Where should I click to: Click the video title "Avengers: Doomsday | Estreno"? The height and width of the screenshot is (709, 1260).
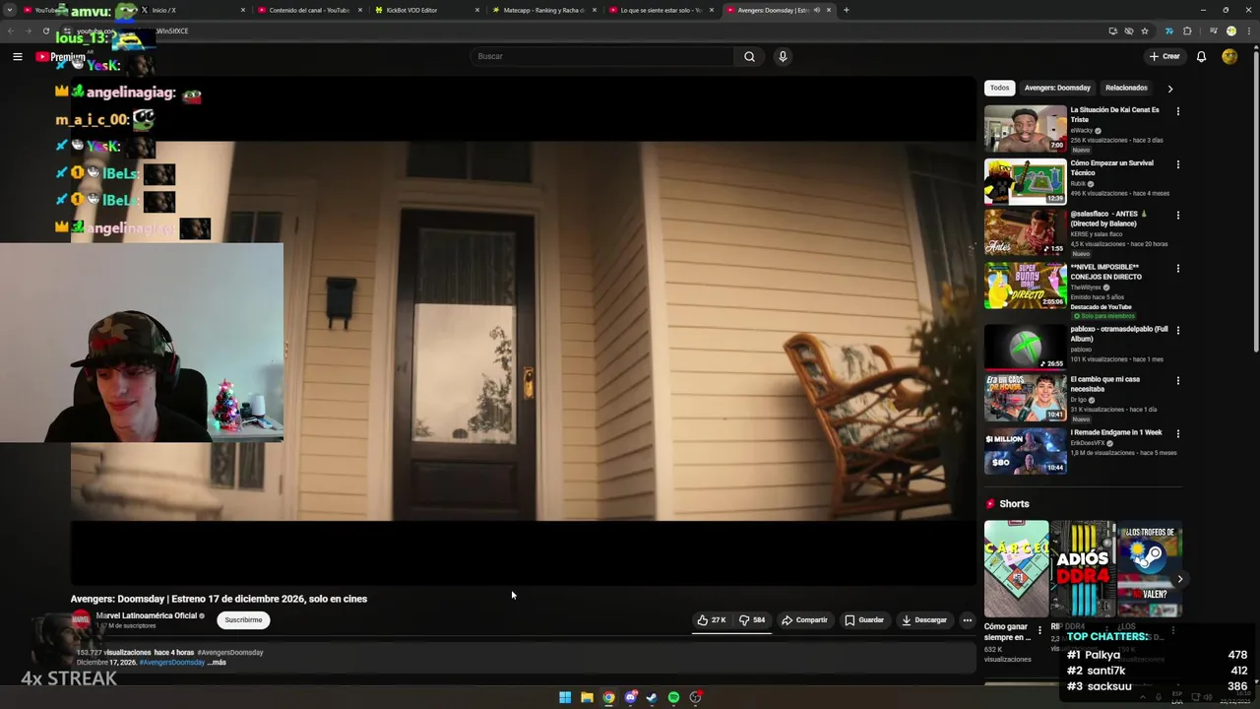(219, 599)
